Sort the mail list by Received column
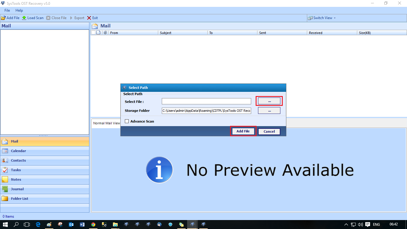The image size is (407, 229). (x=332, y=33)
